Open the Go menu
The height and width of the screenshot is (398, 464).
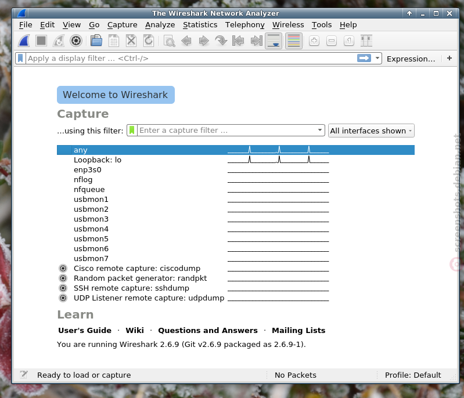[94, 25]
